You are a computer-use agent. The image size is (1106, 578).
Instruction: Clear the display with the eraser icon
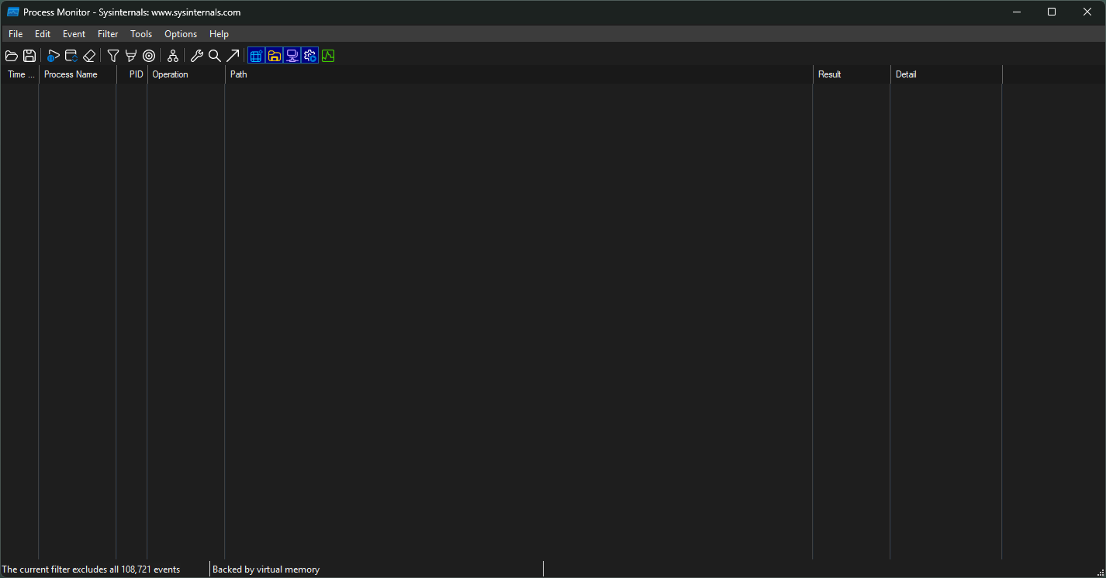[89, 56]
